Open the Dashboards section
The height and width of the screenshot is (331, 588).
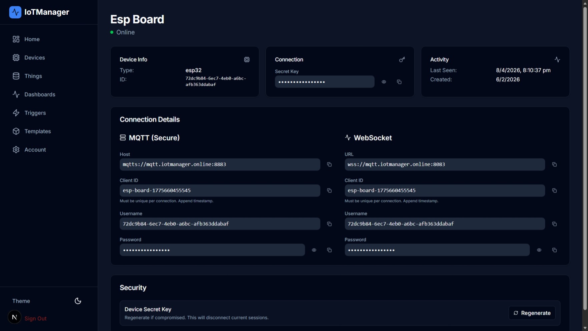[16, 95]
